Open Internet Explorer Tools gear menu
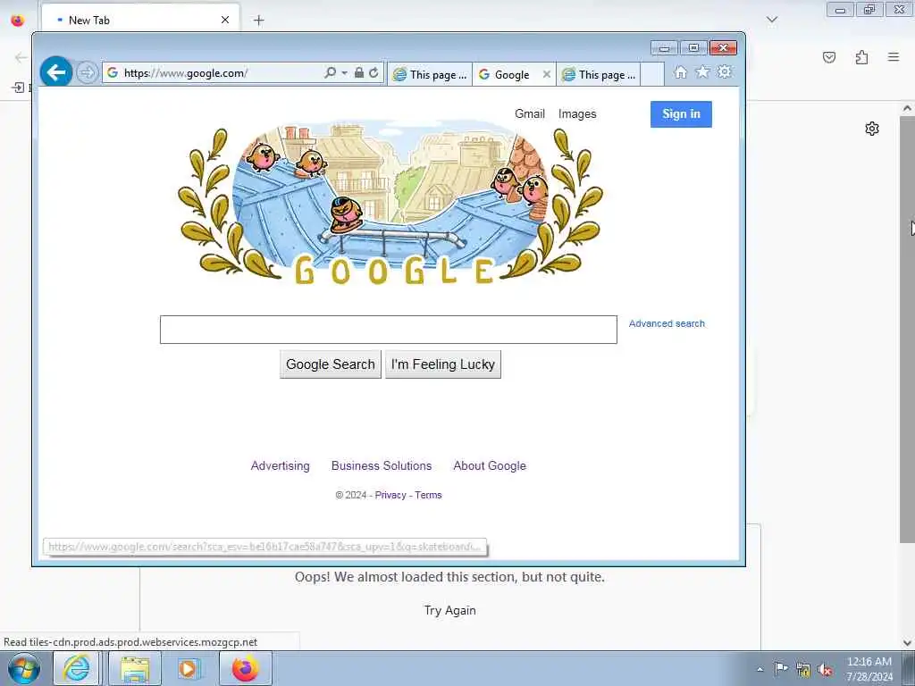915x686 pixels. point(724,72)
